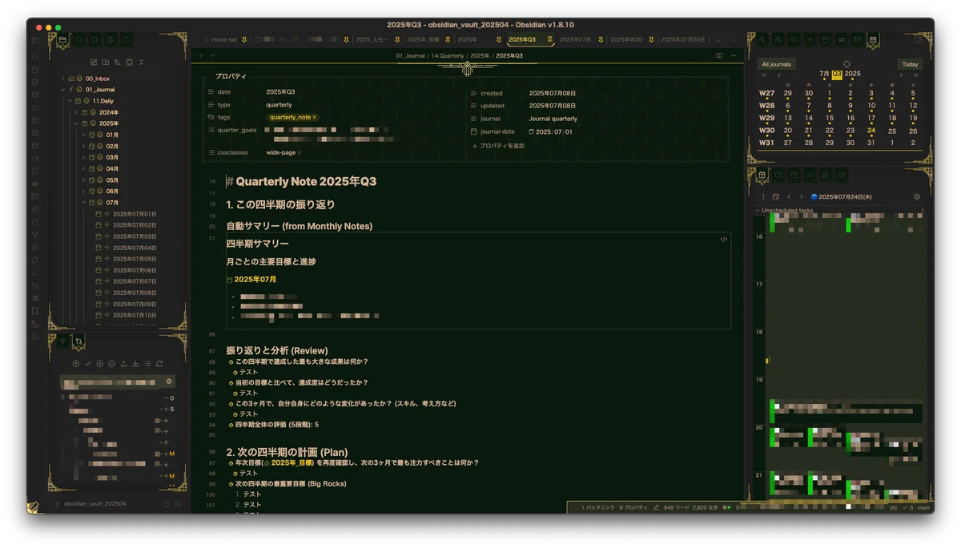The width and height of the screenshot is (961, 549).
Task: Open day planner settings gear
Action: tap(917, 196)
